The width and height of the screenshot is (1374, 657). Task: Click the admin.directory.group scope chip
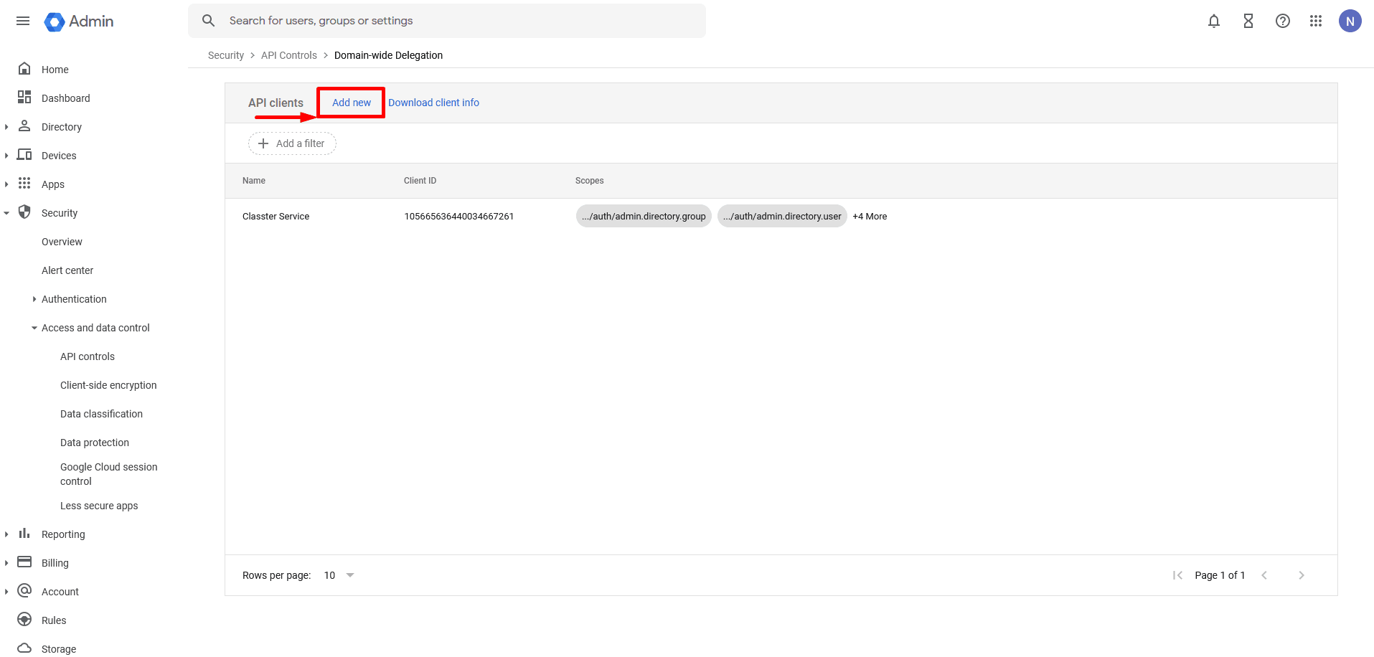coord(644,216)
